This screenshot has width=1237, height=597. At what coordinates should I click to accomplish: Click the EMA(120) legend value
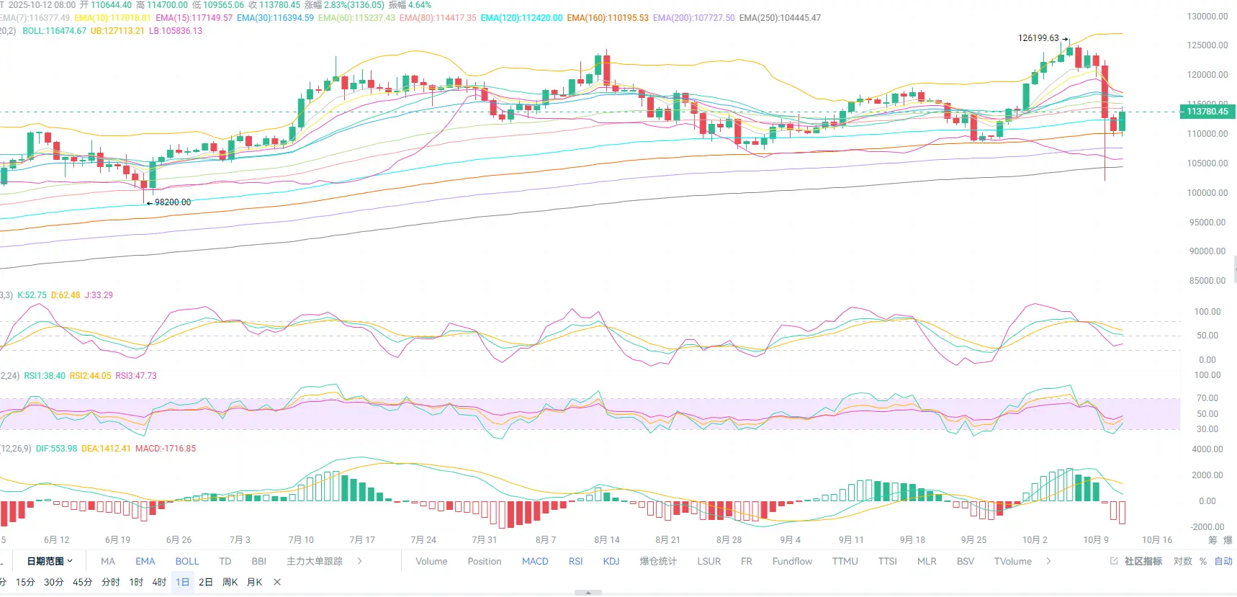pyautogui.click(x=522, y=18)
